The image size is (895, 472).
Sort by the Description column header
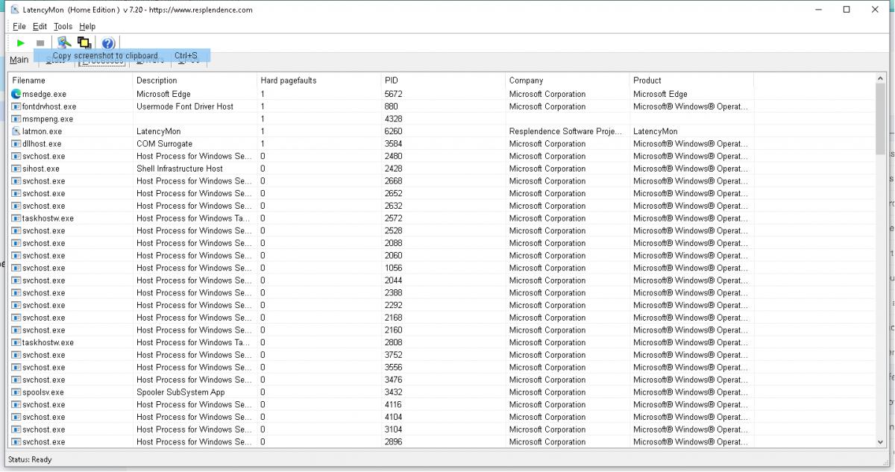[195, 81]
